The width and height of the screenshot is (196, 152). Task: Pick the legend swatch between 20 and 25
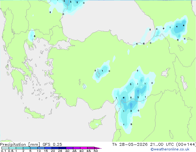[x=55, y=148]
